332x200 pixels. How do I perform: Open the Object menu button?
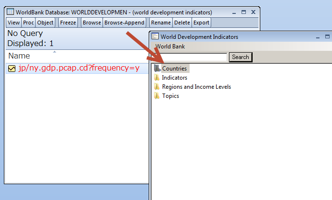click(45, 23)
